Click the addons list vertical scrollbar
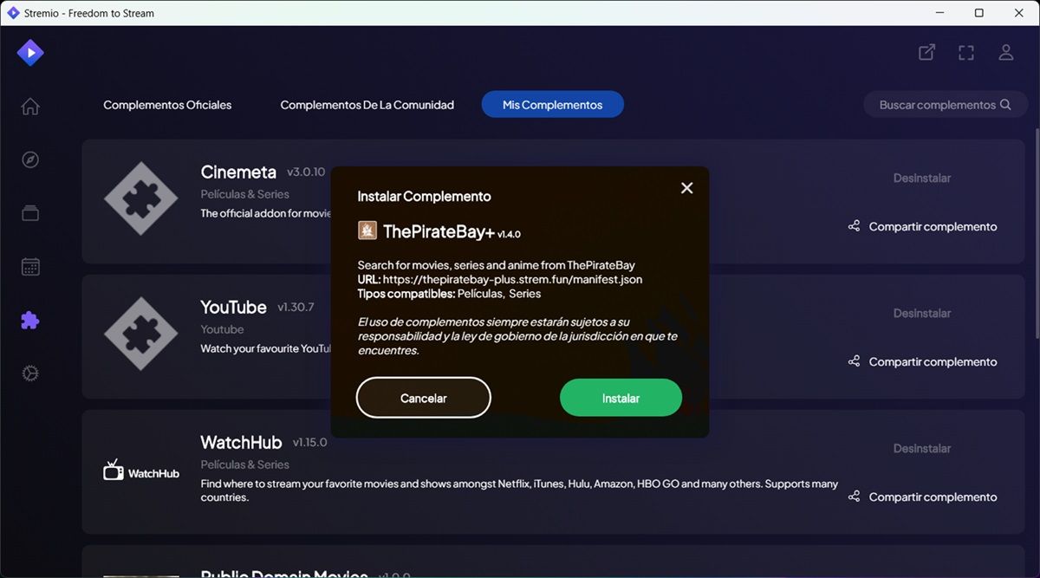The height and width of the screenshot is (578, 1040). (x=1036, y=234)
